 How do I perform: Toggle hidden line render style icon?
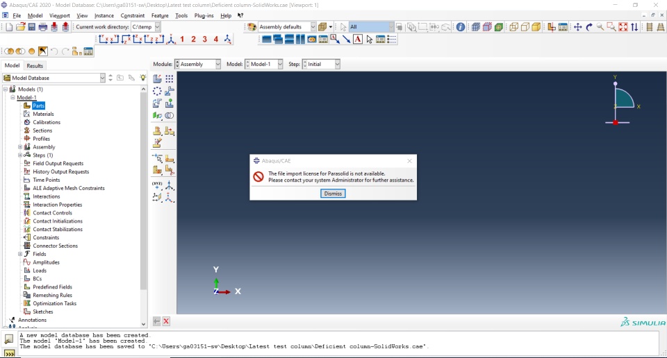click(525, 27)
